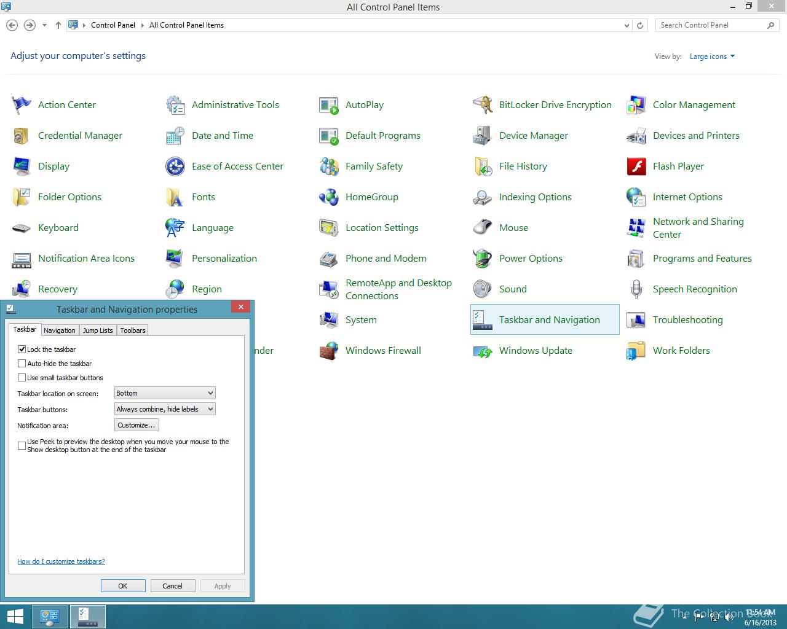Open the Keyboard icon
787x629 pixels.
point(22,228)
